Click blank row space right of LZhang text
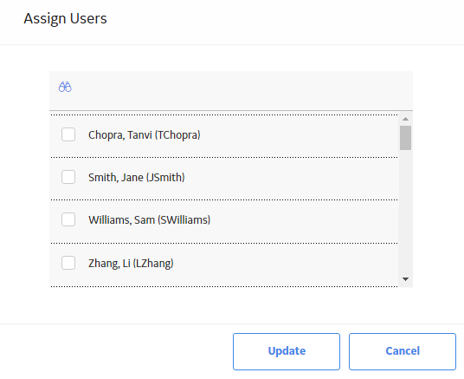This screenshot has height=379, width=464. tap(286, 264)
